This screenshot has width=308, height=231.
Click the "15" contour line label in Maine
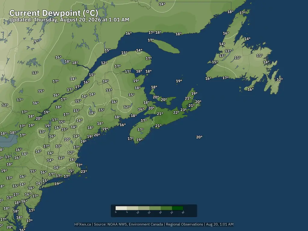pos(106,103)
